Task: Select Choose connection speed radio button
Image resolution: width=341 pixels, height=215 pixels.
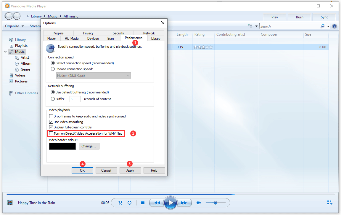Action: (53, 69)
